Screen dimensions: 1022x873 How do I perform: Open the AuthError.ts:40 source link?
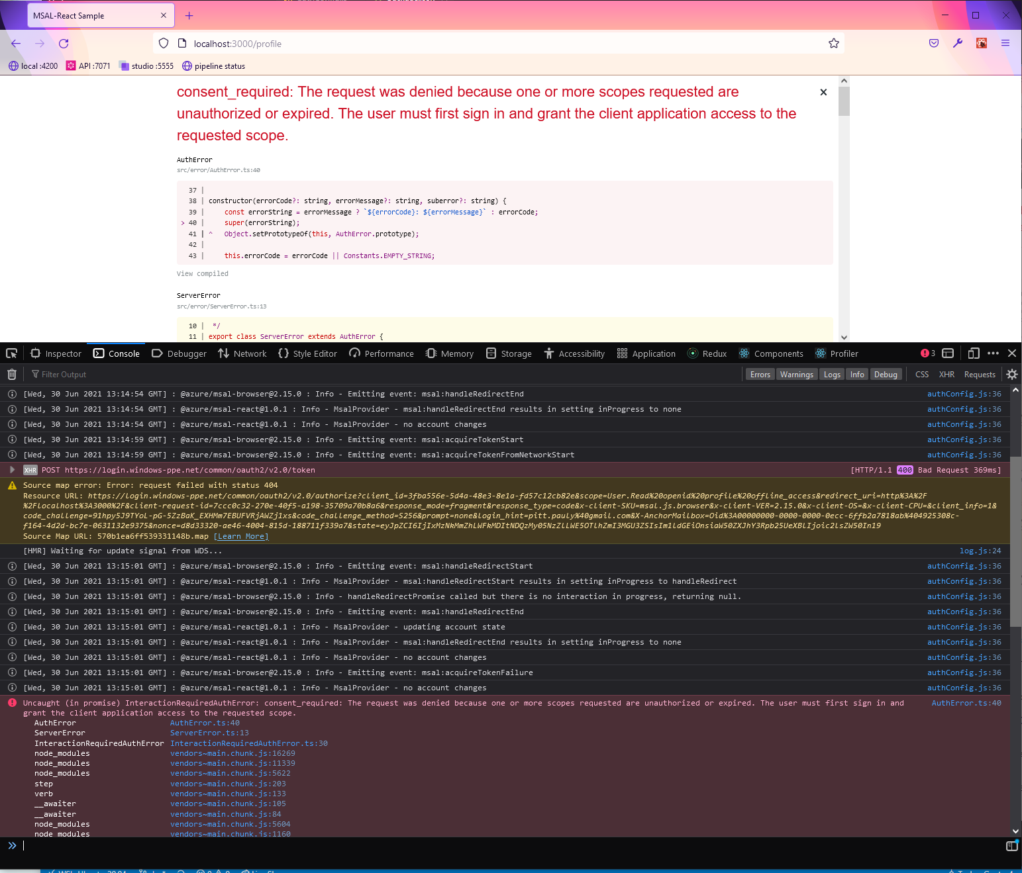click(x=966, y=703)
